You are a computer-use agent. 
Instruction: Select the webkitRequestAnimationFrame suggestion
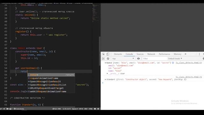tap(51, 92)
